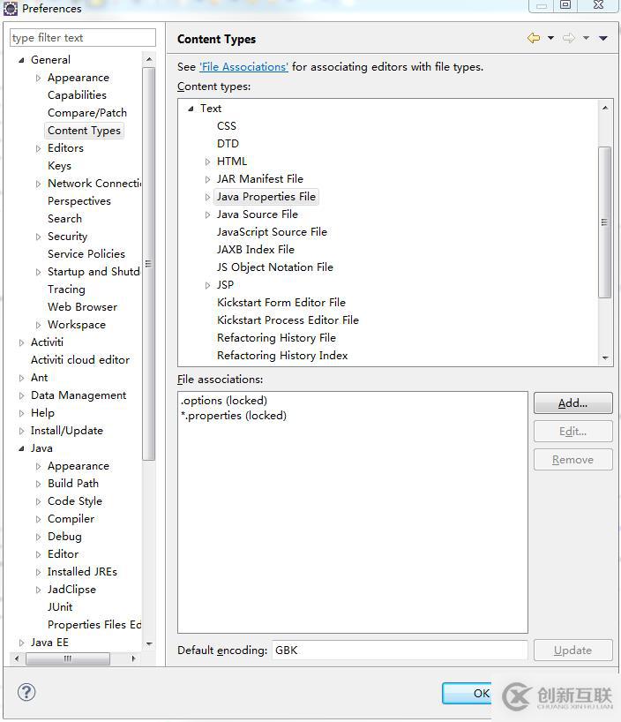Viewport: 621px width, 722px height.
Task: Click the content types scrollbar down arrow
Action: 605,357
